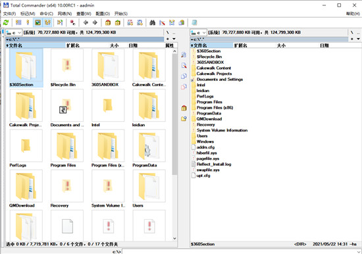Click the toolbar pack files icon
The height and width of the screenshot is (254, 362).
108,22
